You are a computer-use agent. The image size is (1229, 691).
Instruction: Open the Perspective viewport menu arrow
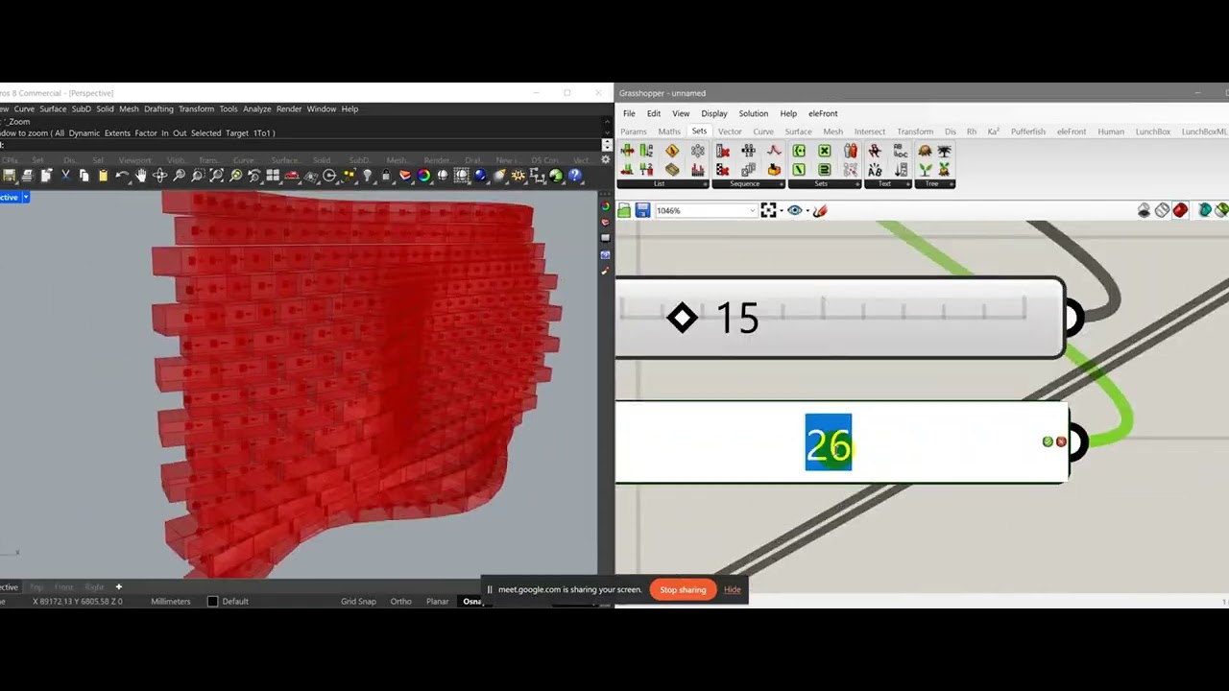(26, 197)
